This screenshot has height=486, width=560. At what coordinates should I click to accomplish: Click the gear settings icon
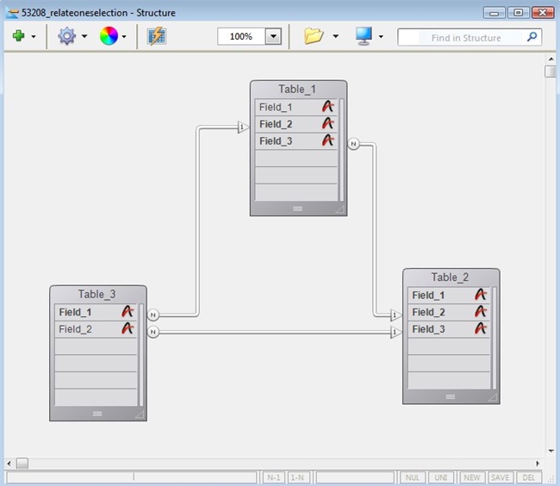(x=66, y=36)
